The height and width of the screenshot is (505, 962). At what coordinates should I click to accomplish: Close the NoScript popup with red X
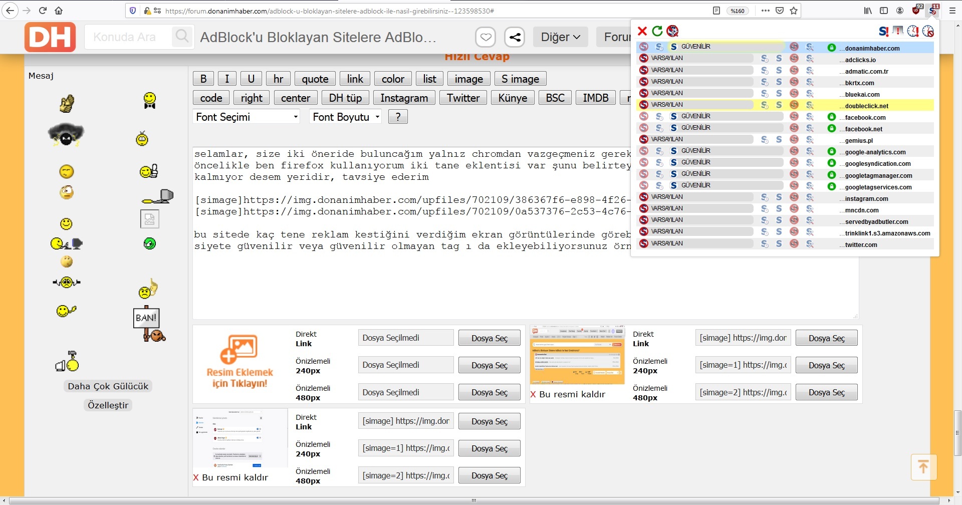point(642,31)
